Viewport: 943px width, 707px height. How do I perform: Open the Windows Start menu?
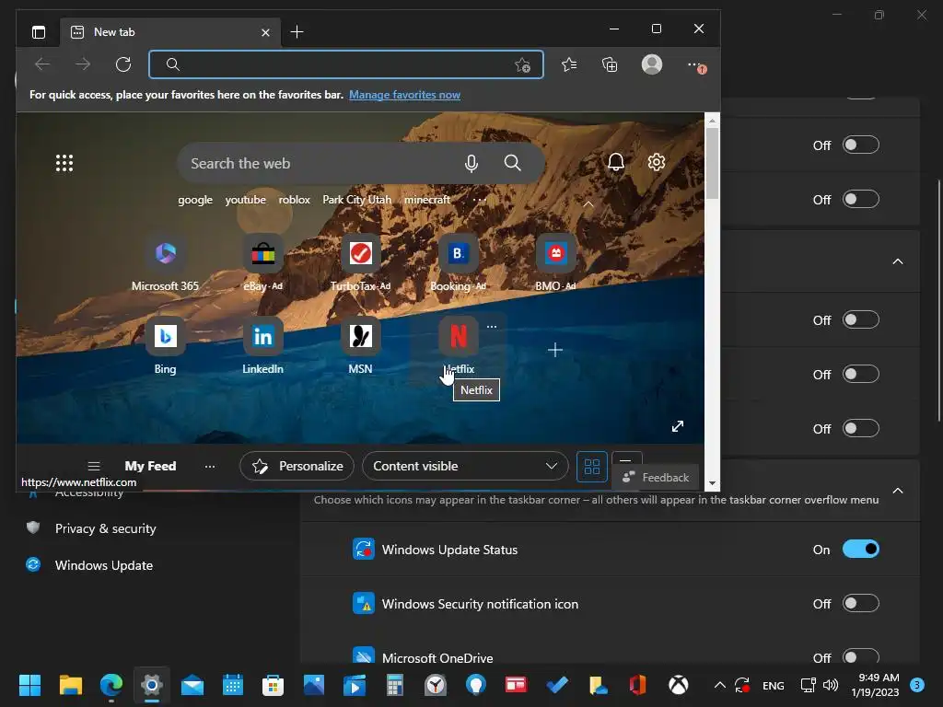tap(29, 685)
